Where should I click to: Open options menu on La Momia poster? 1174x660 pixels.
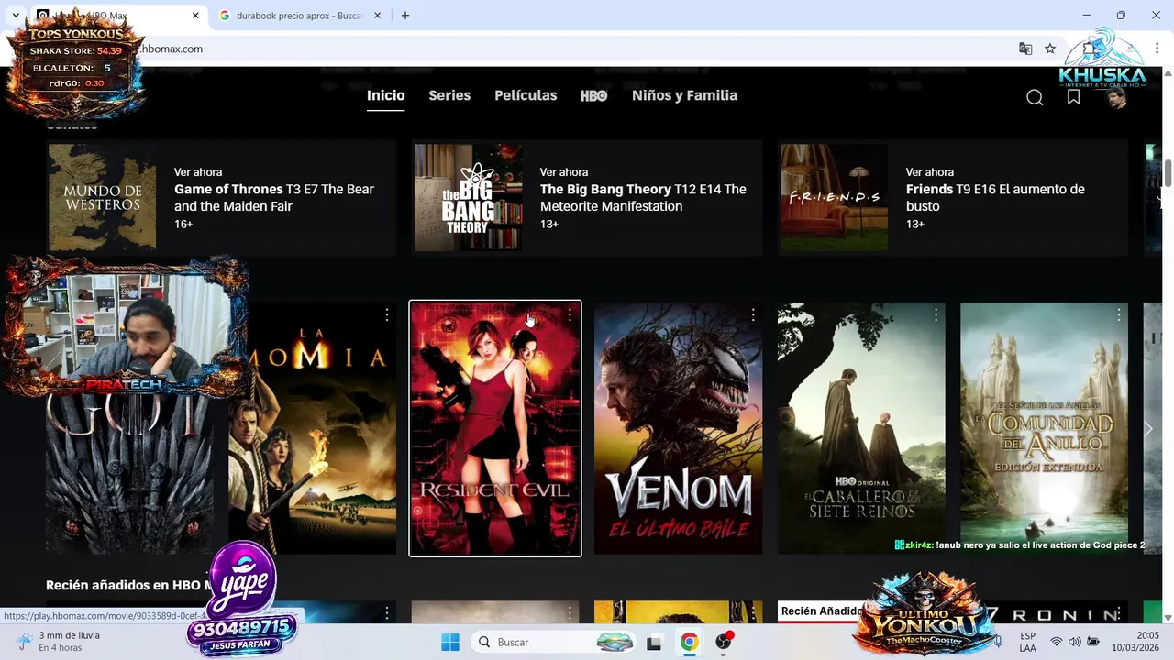386,314
